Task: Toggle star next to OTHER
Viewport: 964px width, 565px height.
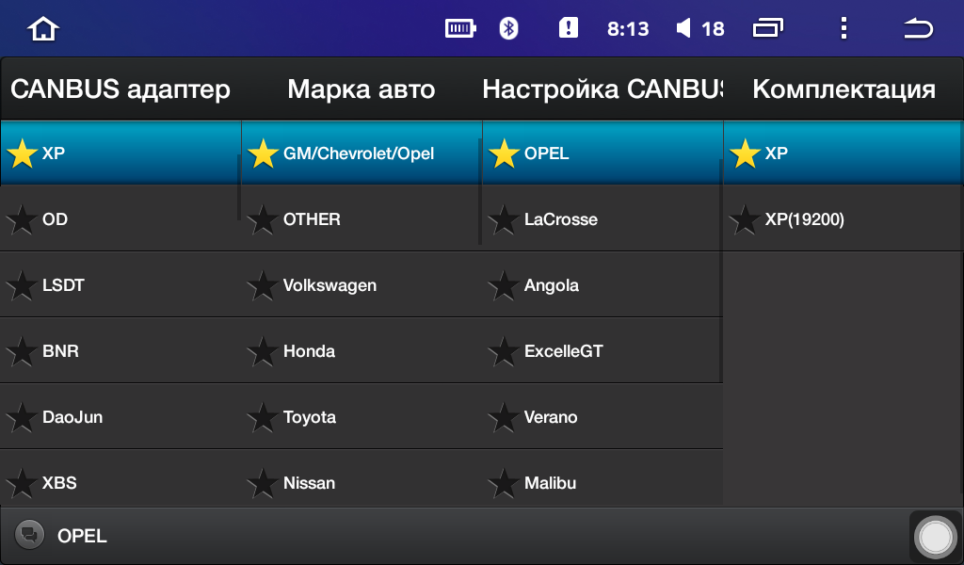Action: pyautogui.click(x=263, y=219)
